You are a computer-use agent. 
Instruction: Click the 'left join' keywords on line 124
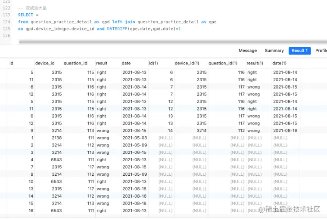[x=124, y=22]
